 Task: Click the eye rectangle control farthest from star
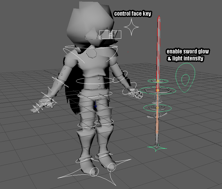click(104, 35)
